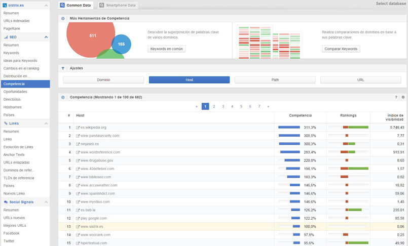Image resolution: width=408 pixels, height=246 pixels.
Task: Click the help question mark in Competencia panel
Action: (x=396, y=97)
